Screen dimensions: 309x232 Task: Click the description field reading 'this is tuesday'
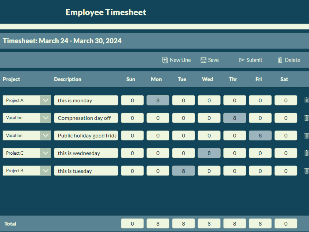(86, 170)
